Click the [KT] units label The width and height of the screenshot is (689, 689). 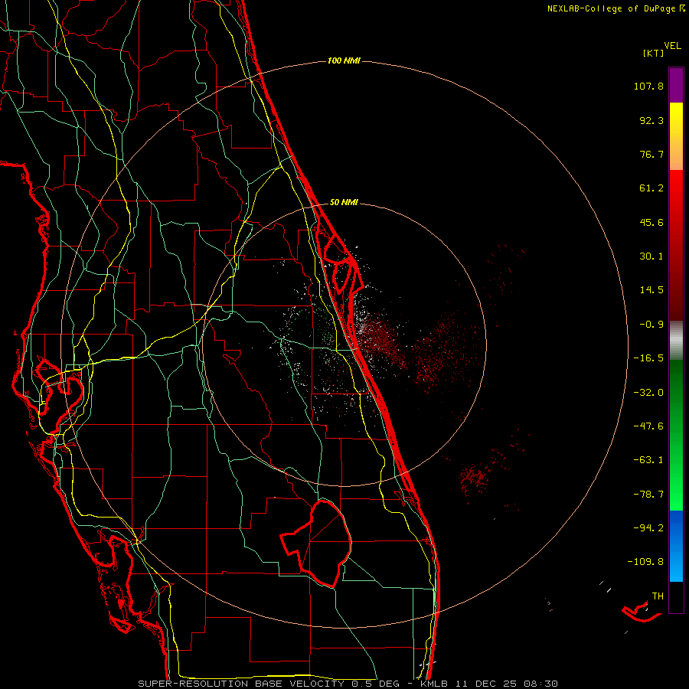(x=654, y=53)
